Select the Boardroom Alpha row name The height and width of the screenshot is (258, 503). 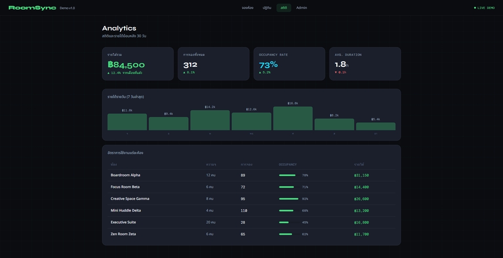coord(125,175)
